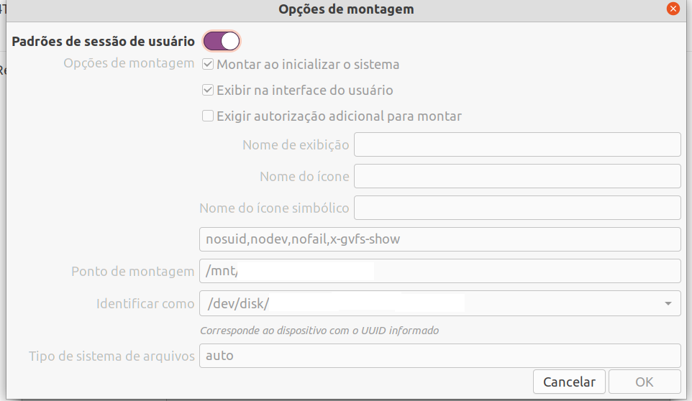Click the Cancelar button
Viewport: 692px width, 401px height.
pyautogui.click(x=569, y=382)
